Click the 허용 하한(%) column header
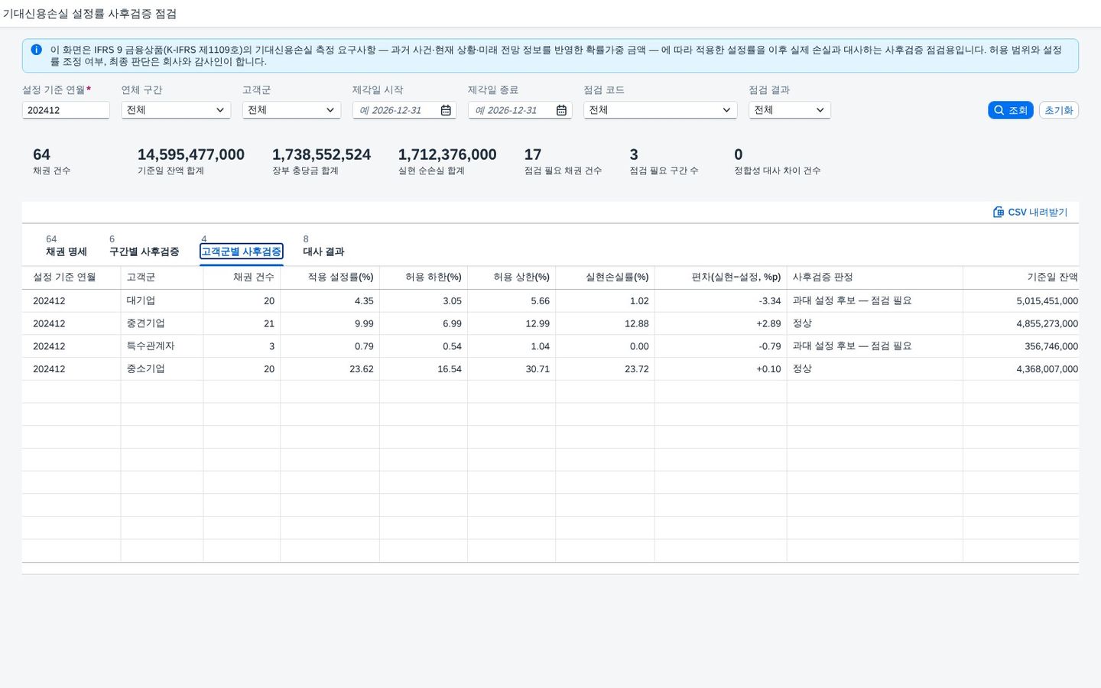Screen dimensions: 1101x688 [x=424, y=277]
